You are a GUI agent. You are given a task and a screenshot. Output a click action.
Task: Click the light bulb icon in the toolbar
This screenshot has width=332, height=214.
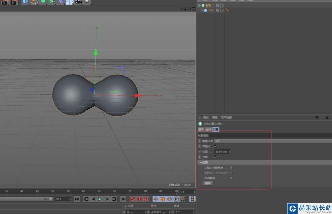(87, 2)
